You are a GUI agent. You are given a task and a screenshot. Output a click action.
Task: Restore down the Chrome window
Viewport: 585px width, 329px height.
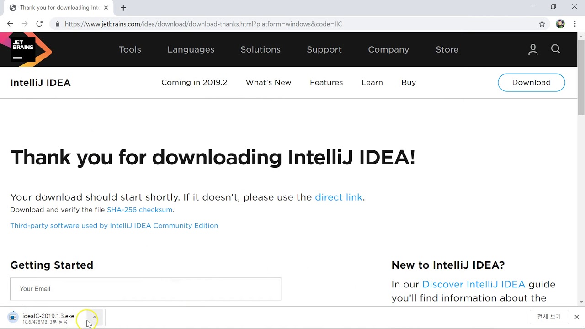[553, 7]
